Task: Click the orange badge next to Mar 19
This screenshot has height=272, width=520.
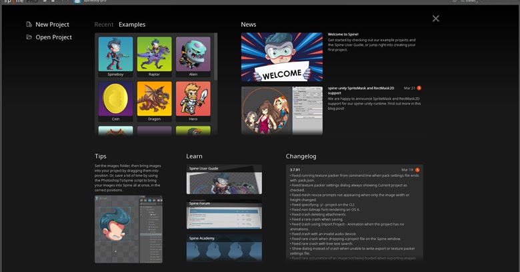Action: 417,170
